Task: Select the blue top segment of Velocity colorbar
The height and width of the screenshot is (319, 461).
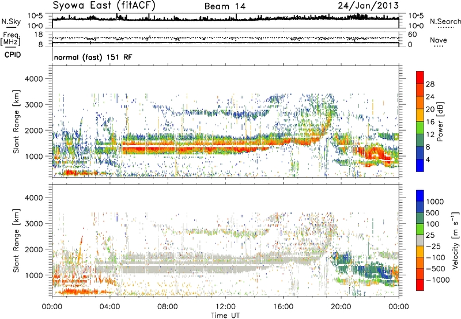Action: 420,196
